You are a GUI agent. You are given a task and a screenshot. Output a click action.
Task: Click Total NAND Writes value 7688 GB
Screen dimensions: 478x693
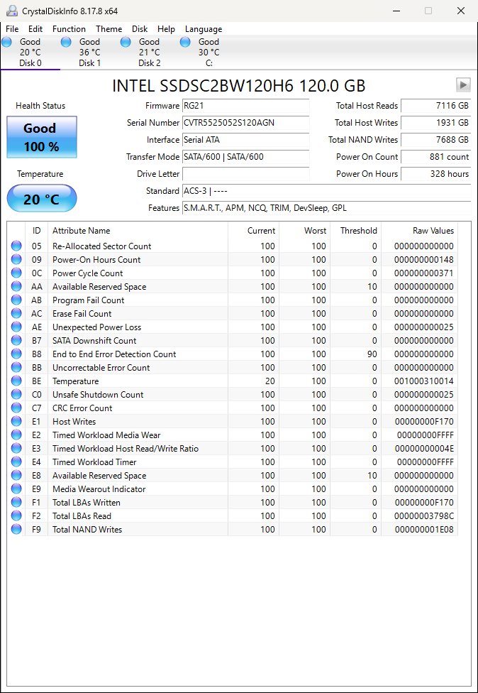(x=436, y=140)
